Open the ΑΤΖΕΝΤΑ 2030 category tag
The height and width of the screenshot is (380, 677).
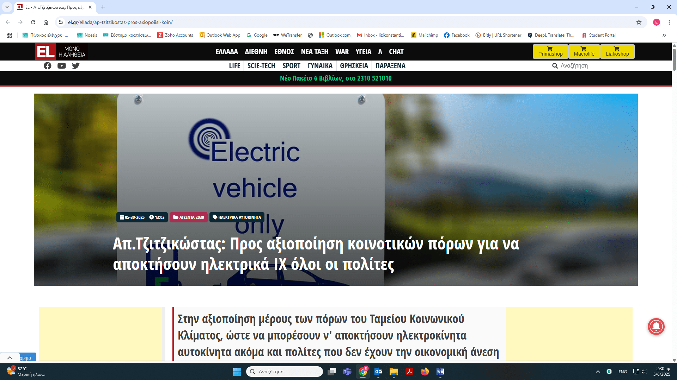click(x=189, y=217)
